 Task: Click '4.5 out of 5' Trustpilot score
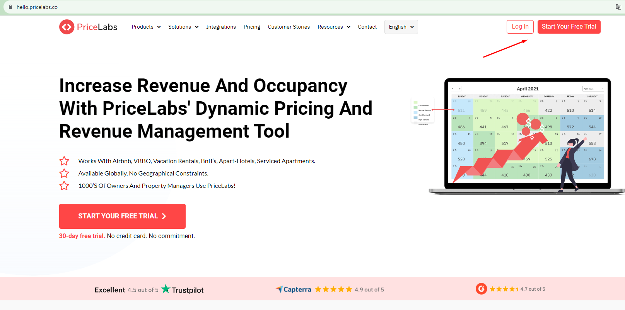[143, 290]
